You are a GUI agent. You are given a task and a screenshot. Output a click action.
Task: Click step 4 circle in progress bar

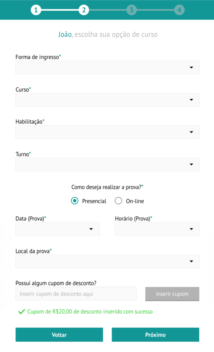179,10
